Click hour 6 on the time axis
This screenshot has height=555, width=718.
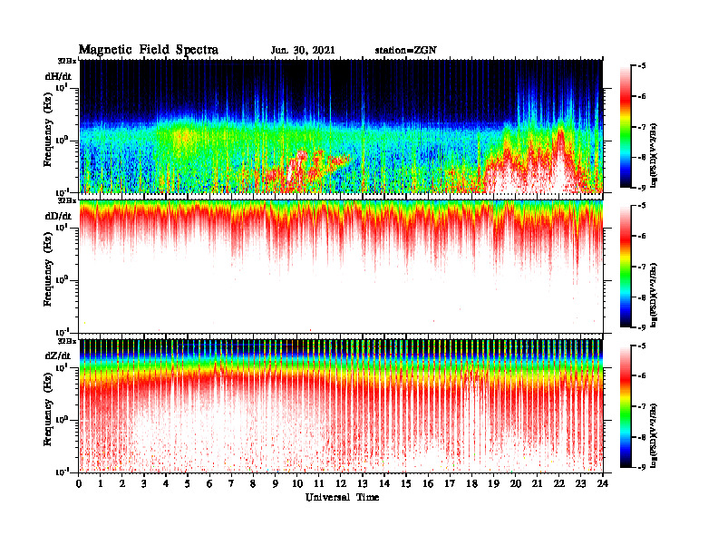point(209,483)
